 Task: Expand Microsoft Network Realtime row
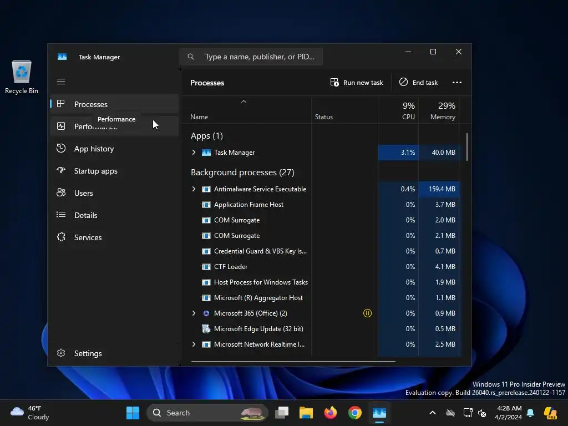pos(194,344)
